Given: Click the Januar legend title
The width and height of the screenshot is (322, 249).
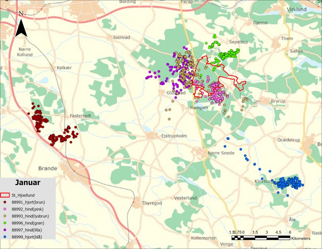Looking at the screenshot, I should [x=27, y=183].
